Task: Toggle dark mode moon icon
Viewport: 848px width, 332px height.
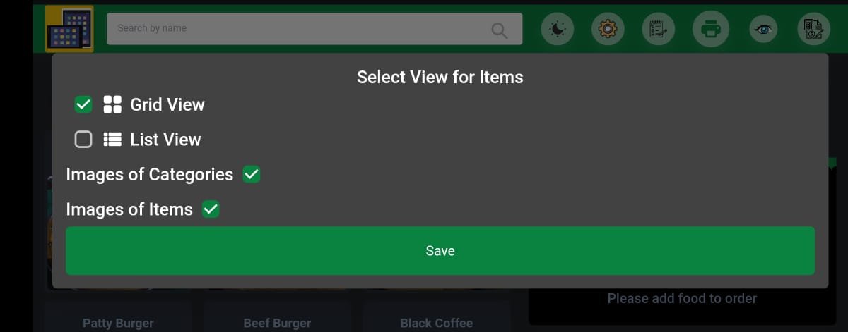Action: pos(558,30)
